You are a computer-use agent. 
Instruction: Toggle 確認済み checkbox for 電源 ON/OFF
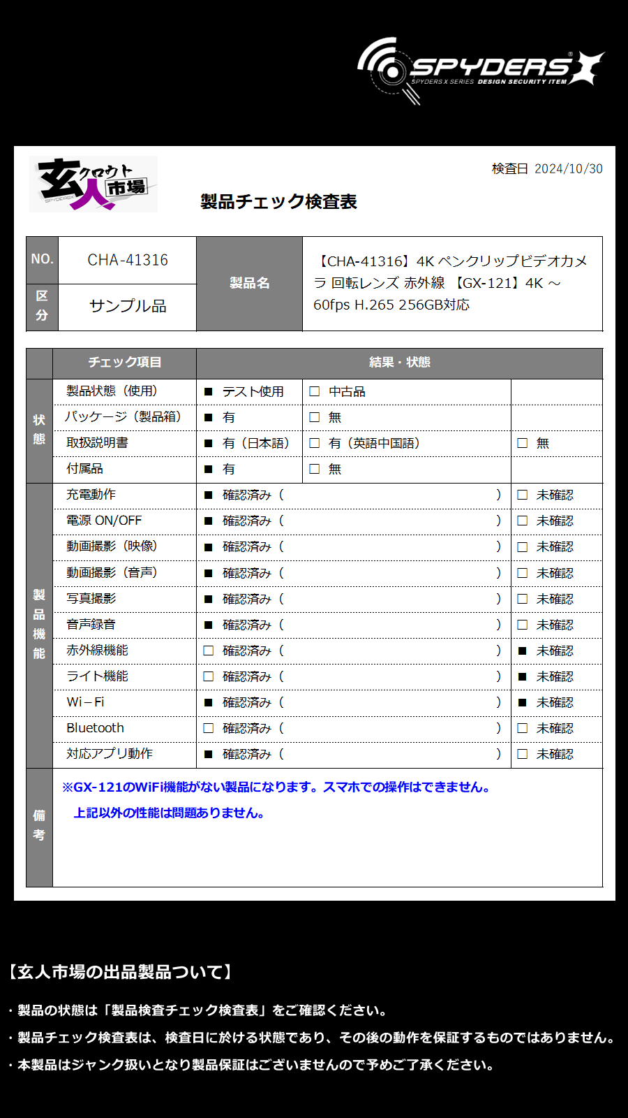coord(208,521)
